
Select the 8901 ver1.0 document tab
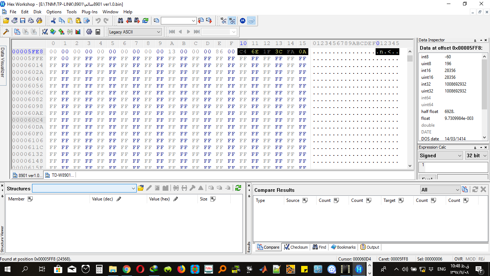[x=28, y=175]
